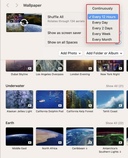The image size is (128, 158).
Task: Click video badge on North Africa thumbnail
Action: (60, 143)
